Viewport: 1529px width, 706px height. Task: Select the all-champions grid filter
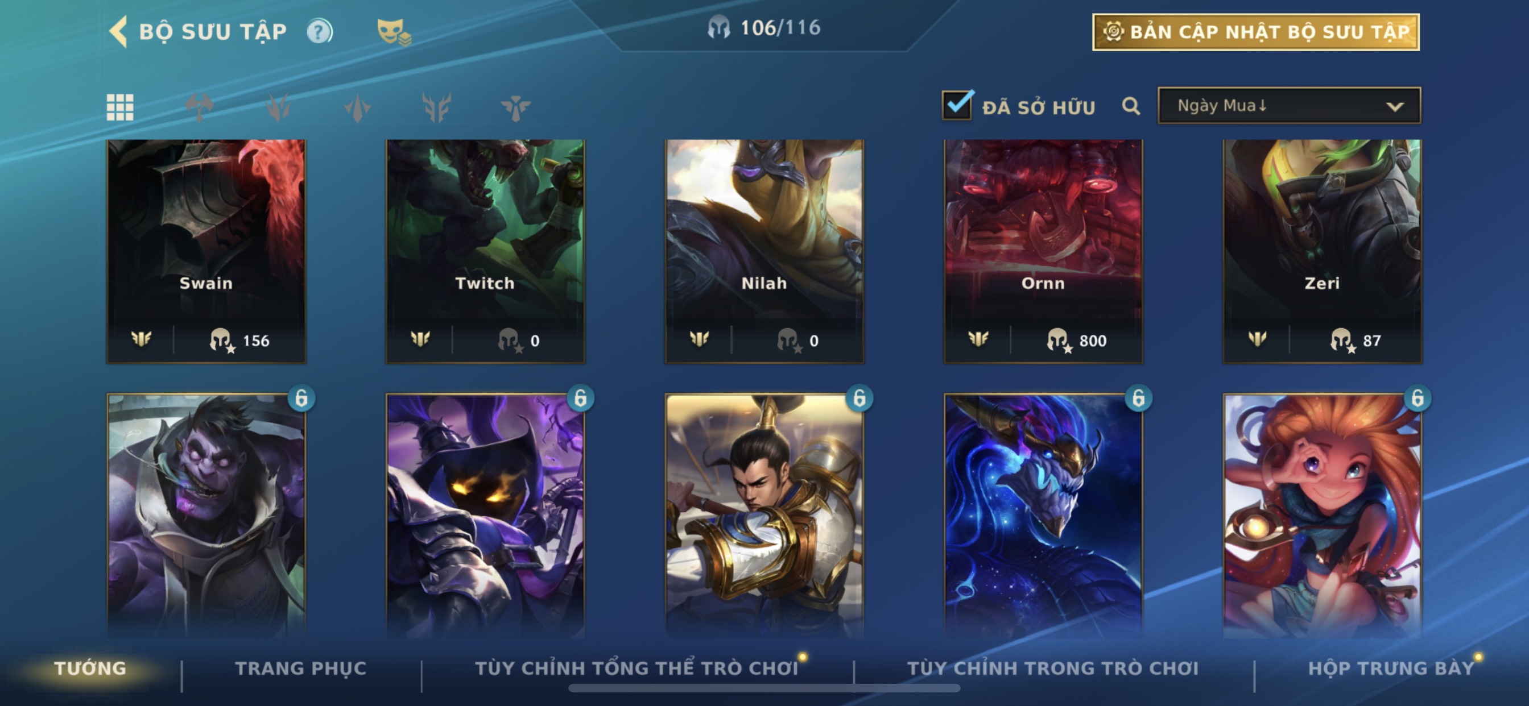[x=120, y=107]
